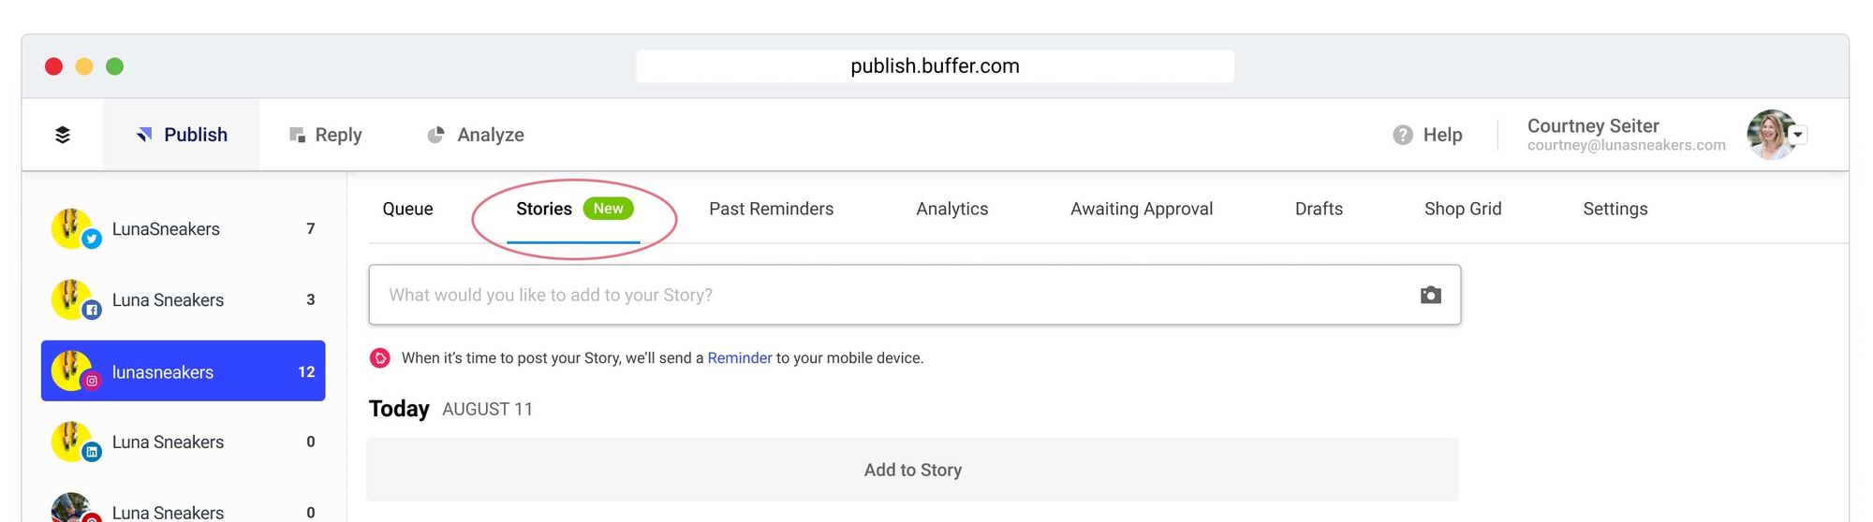
Task: Open the Past Reminders tab
Action: 771,209
